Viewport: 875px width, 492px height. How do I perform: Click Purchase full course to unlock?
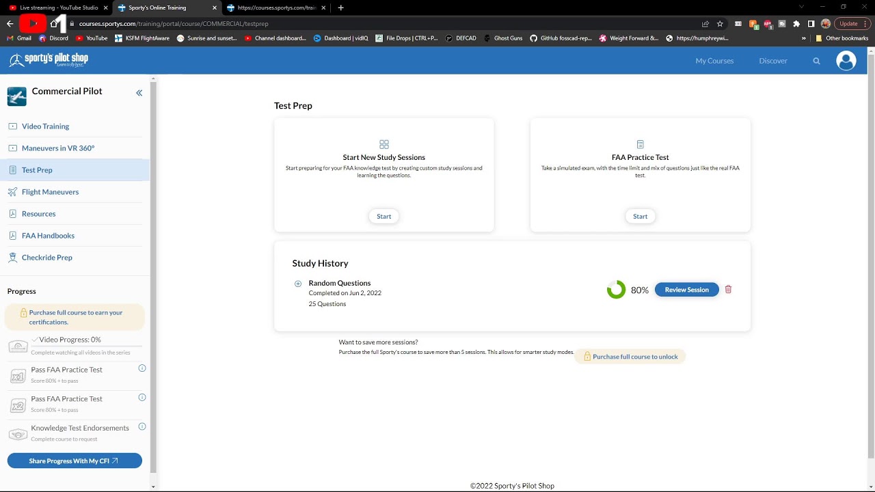pyautogui.click(x=630, y=357)
